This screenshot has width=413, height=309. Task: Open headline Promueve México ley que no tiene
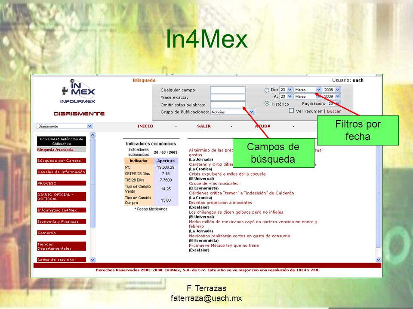point(224,245)
